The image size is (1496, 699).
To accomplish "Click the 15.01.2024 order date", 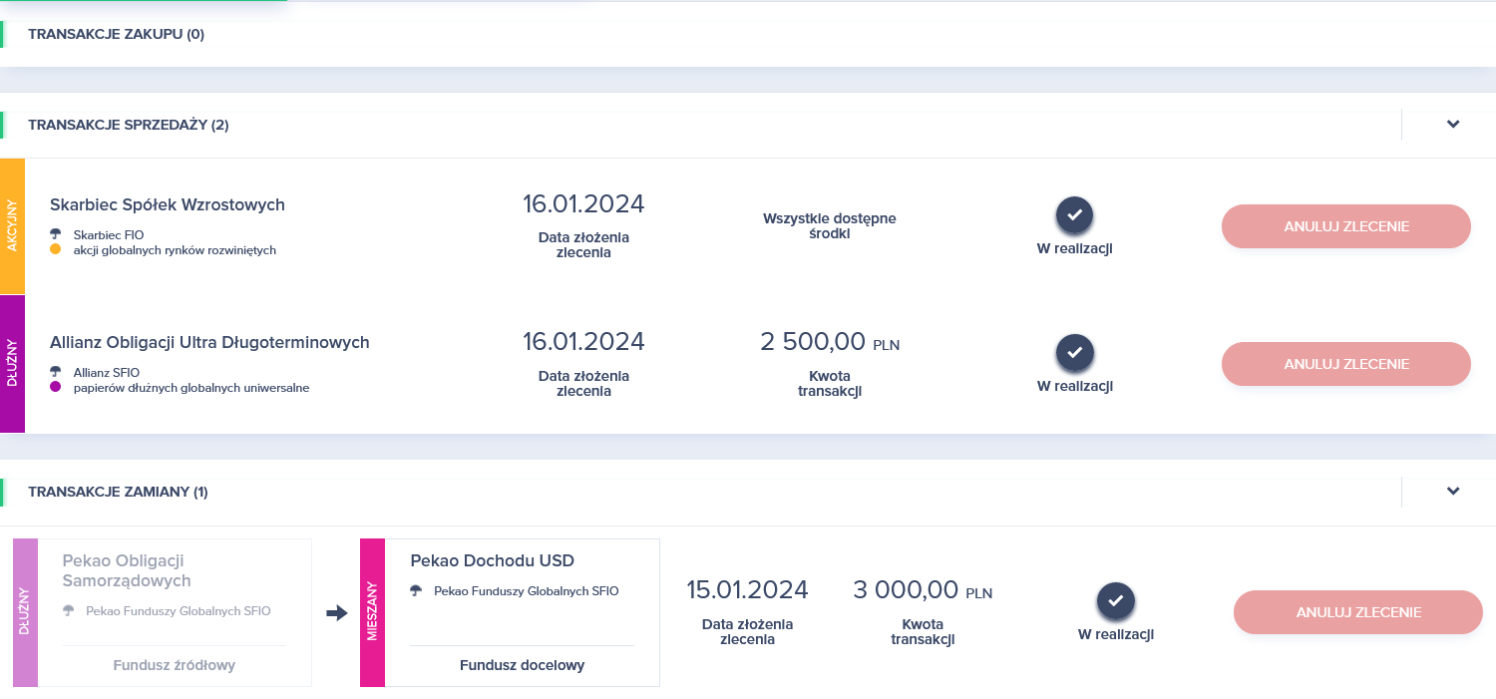I will coord(747,590).
